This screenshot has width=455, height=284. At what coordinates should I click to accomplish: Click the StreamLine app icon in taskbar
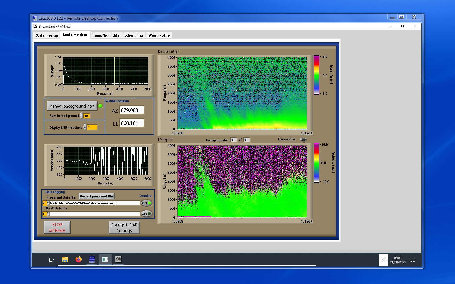point(105,259)
